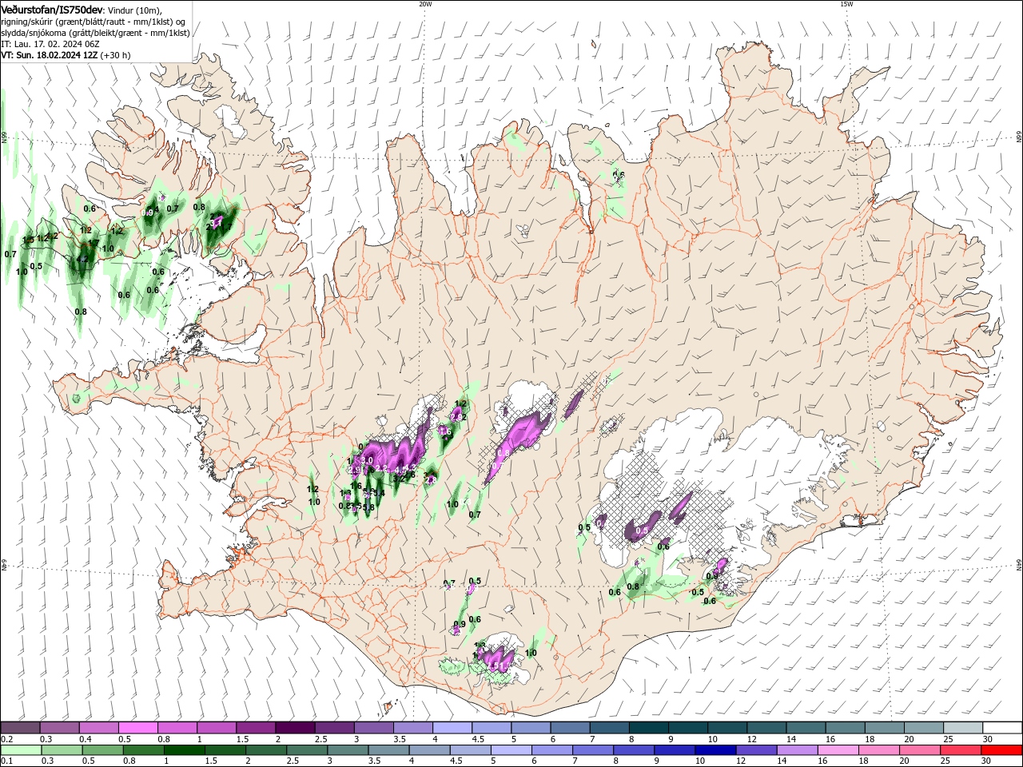The height and width of the screenshot is (767, 1023).
Task: Pick dark green rain swatch between 1 and 1.5
Action: [x=185, y=750]
